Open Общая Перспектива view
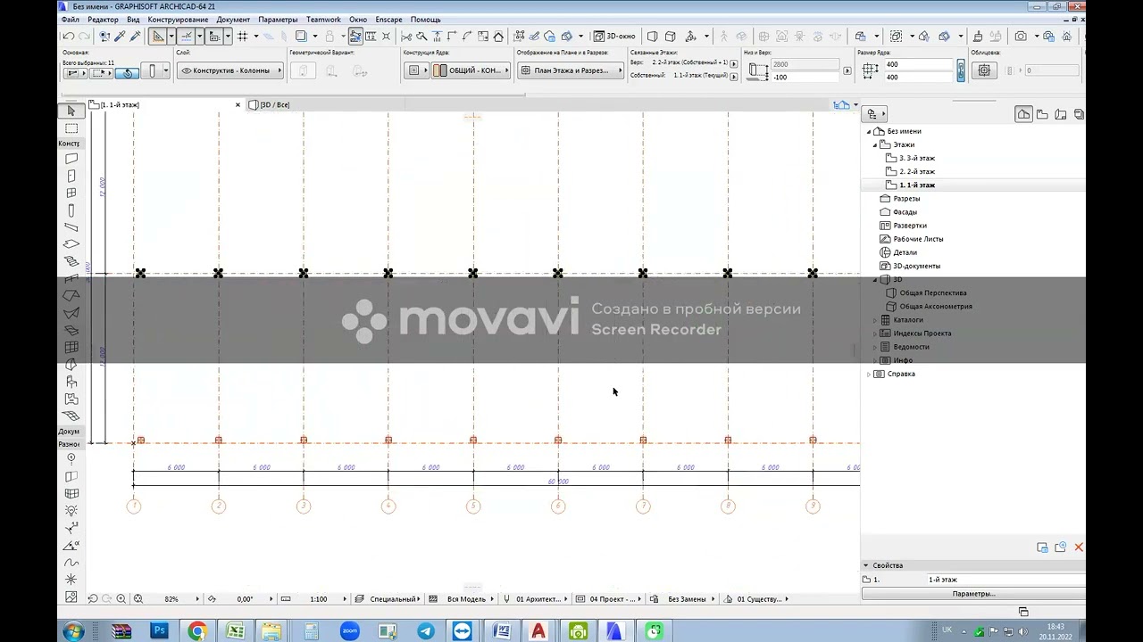 point(932,293)
